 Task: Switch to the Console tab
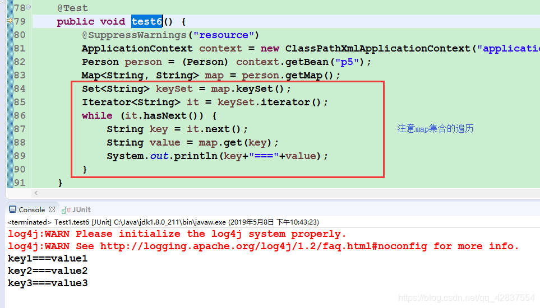pyautogui.click(x=32, y=209)
